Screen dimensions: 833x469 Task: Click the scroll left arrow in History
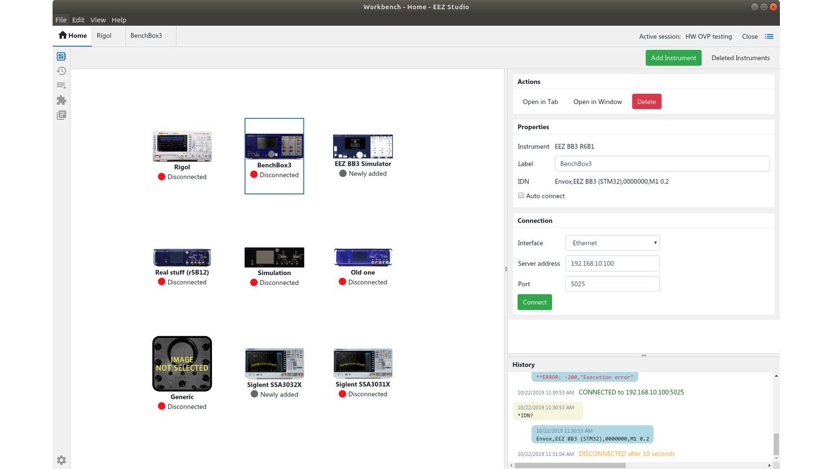[x=511, y=465]
